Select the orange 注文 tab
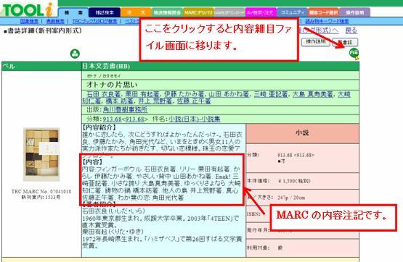 (x=136, y=12)
